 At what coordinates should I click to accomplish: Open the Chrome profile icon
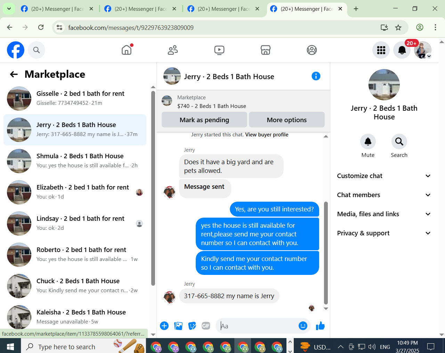420,27
